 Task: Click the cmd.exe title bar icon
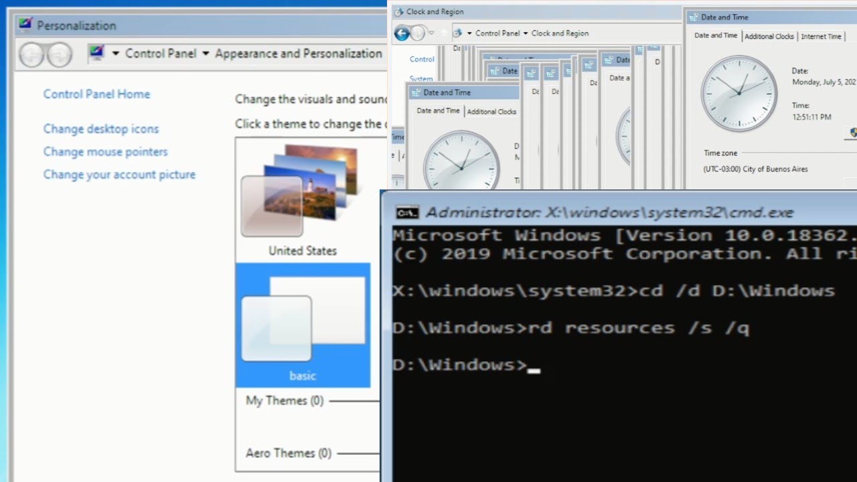(x=407, y=213)
